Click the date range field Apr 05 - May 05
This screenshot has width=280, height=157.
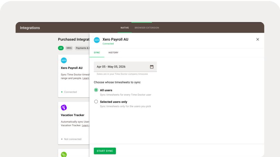click(125, 67)
